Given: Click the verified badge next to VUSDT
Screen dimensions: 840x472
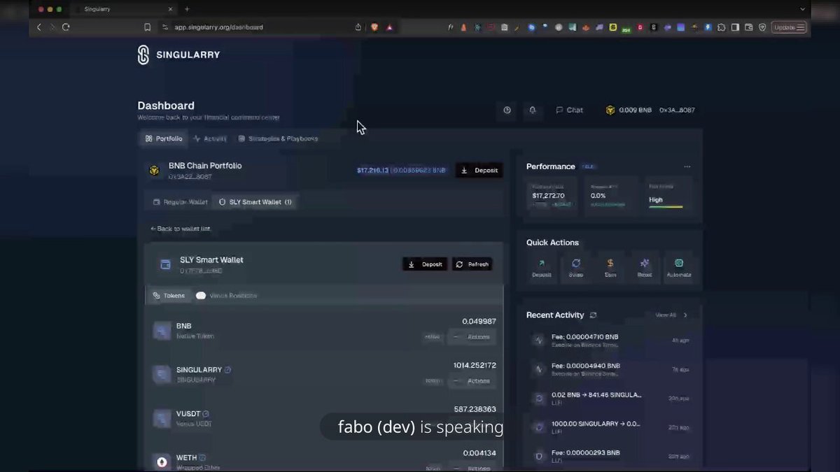Looking at the screenshot, I should click(x=206, y=414).
